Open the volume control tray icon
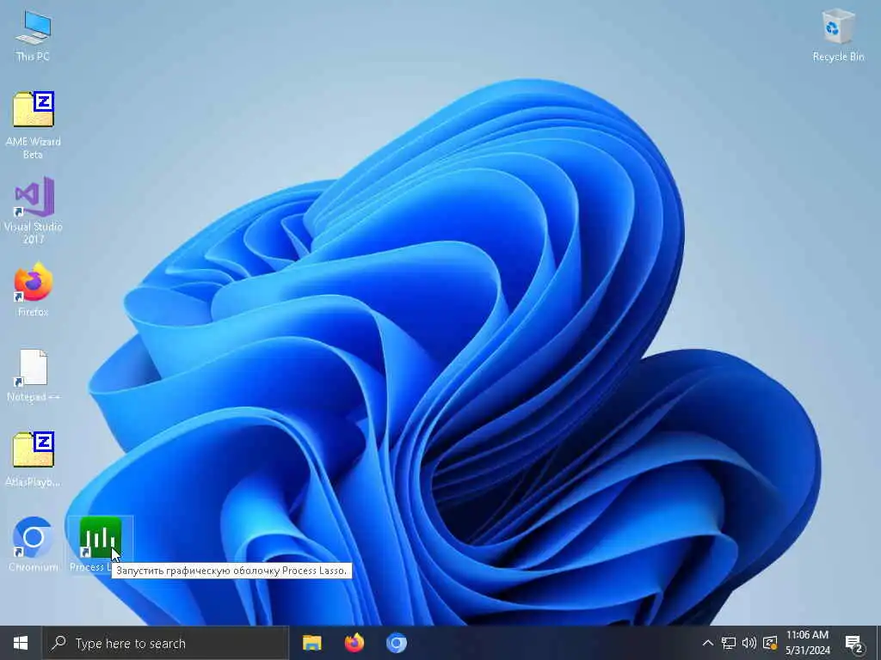Image resolution: width=881 pixels, height=660 pixels. pyautogui.click(x=749, y=643)
